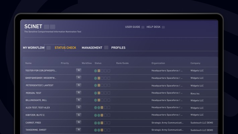Click the green status circle for PETERSENTEST row
Image resolution: width=238 pixels, height=134 pixels.
[95, 85]
